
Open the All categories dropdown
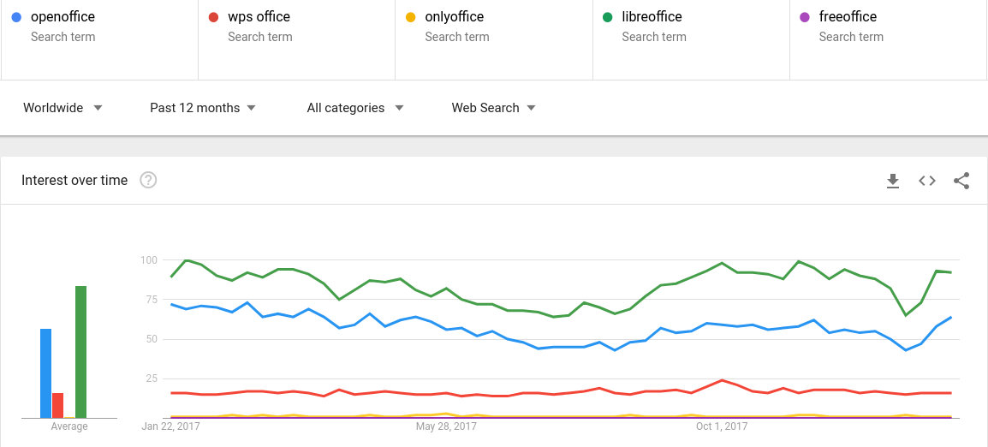point(354,108)
